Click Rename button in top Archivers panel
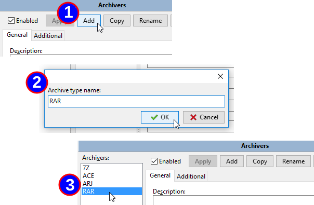This screenshot has width=314, height=205. click(x=150, y=21)
